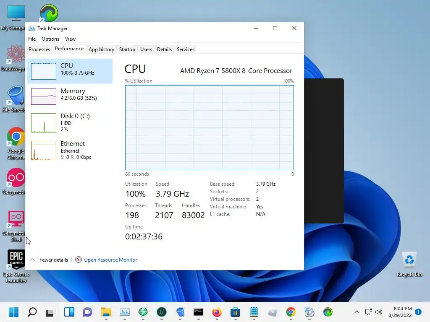Open taskbar Search
This screenshot has width=430, height=322.
coord(32,312)
